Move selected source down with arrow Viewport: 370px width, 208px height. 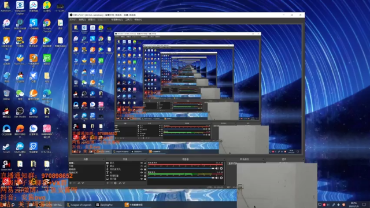tap(124, 183)
